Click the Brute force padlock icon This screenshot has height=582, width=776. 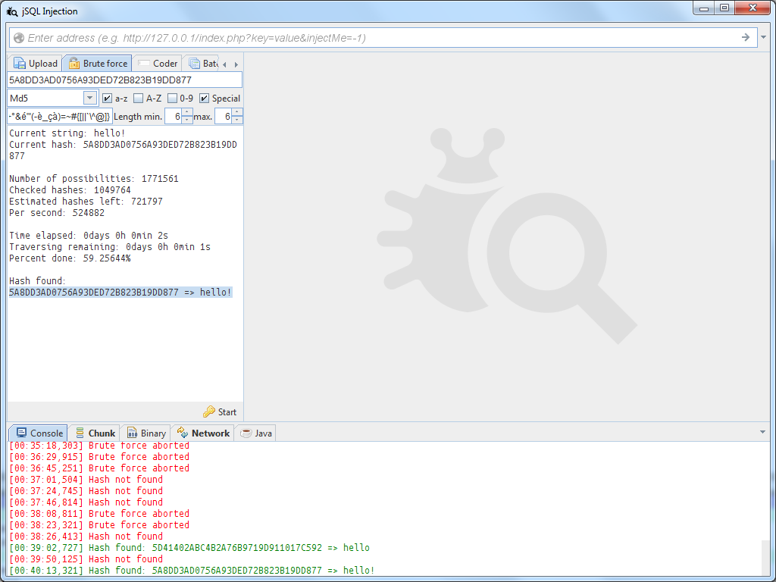(74, 64)
